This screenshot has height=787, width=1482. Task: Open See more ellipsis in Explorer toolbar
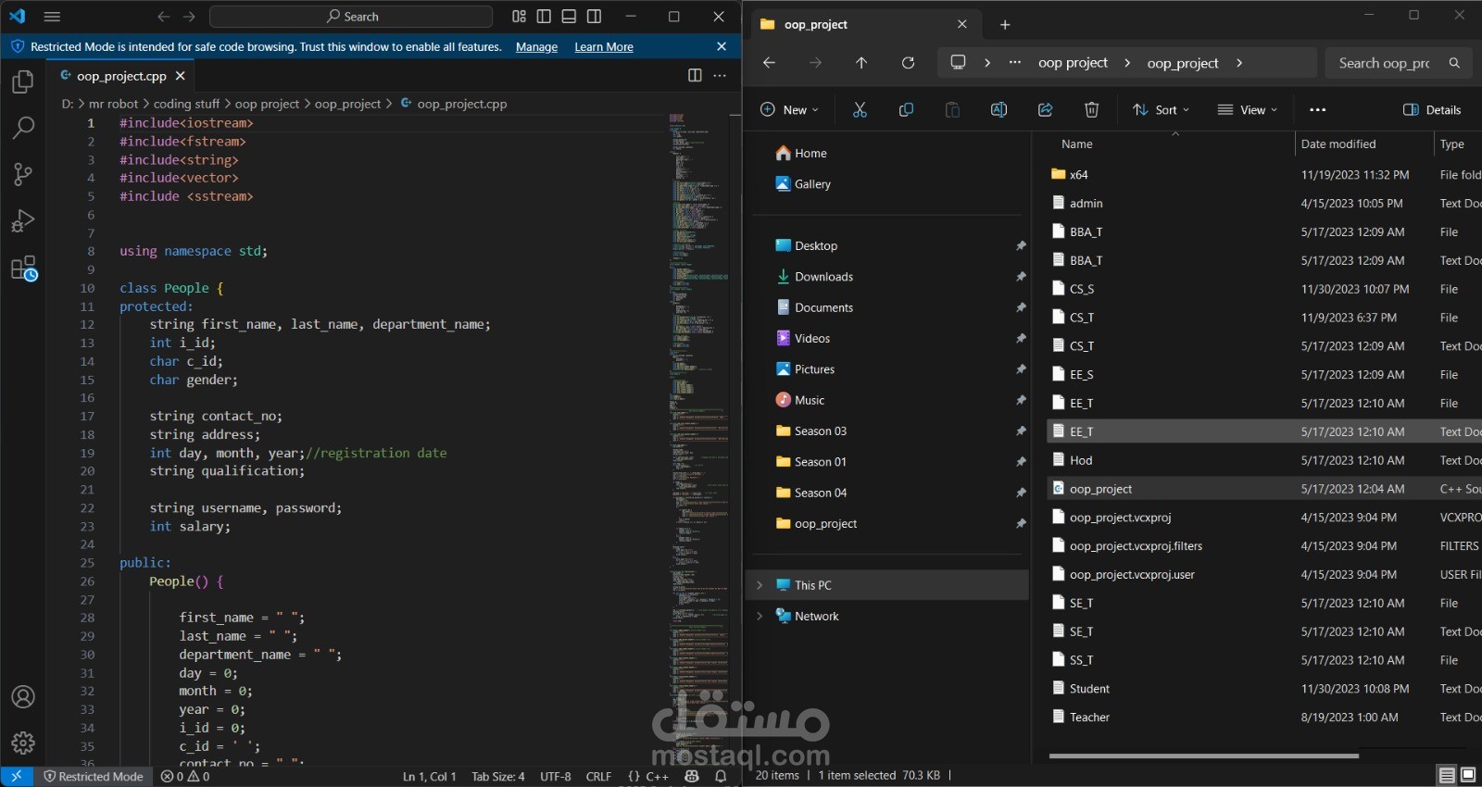point(1317,109)
